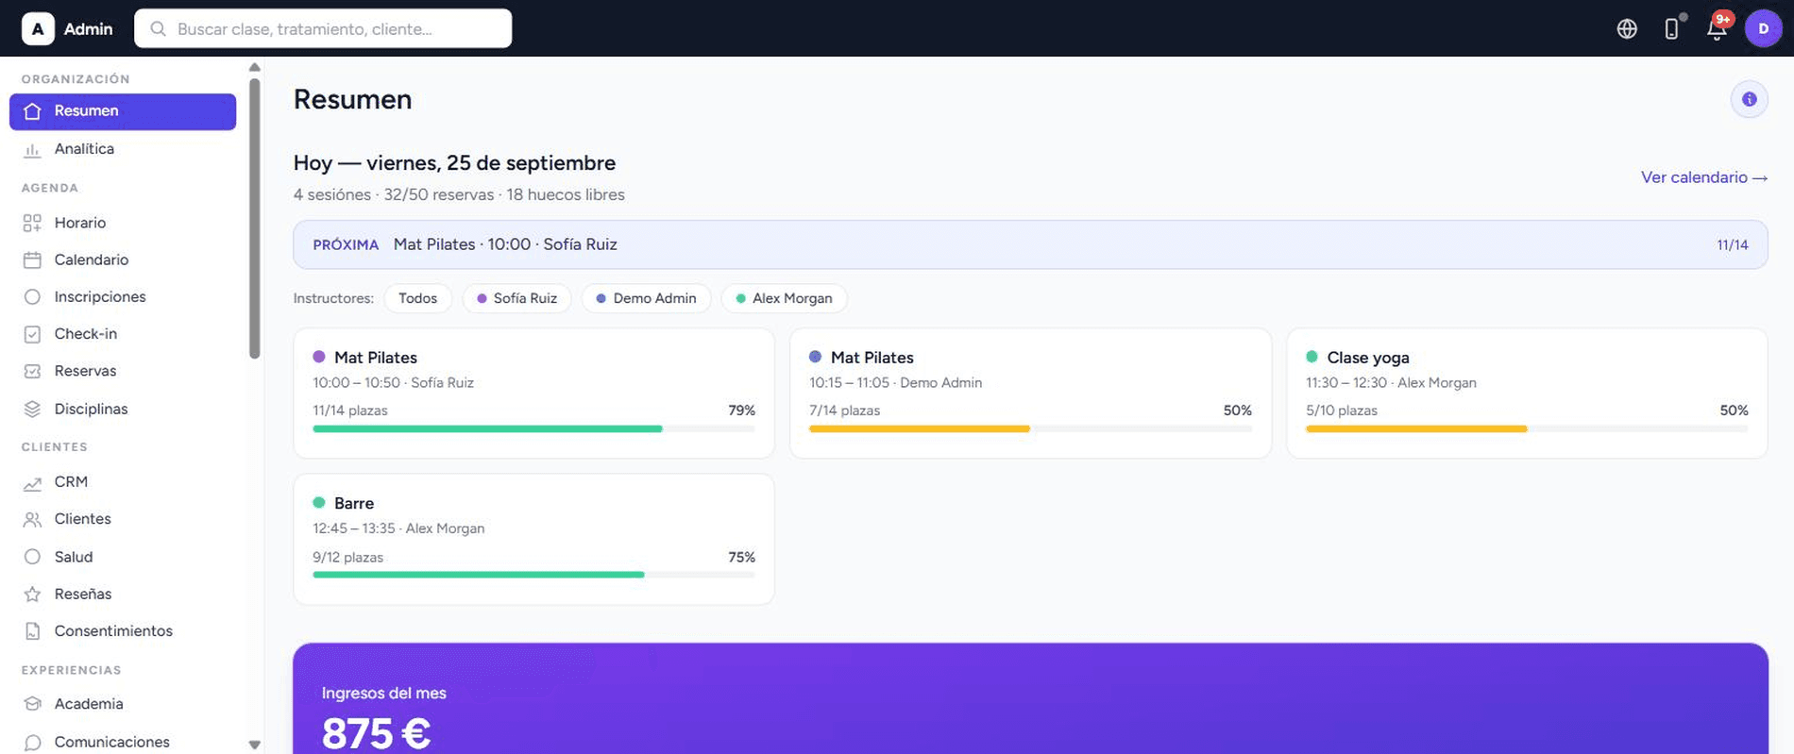Go to Reservas in the sidebar

[123, 371]
